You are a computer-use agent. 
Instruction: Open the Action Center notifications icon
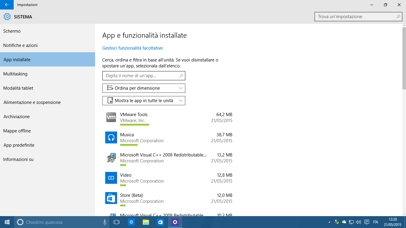(x=367, y=222)
